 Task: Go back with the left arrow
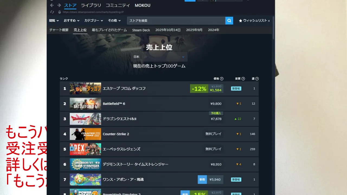[52, 5]
